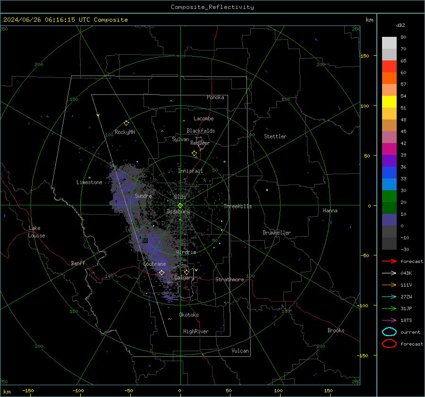The height and width of the screenshot is (397, 425).
Task: Select the green 30-20 dBZ swatch
Action: point(389,196)
